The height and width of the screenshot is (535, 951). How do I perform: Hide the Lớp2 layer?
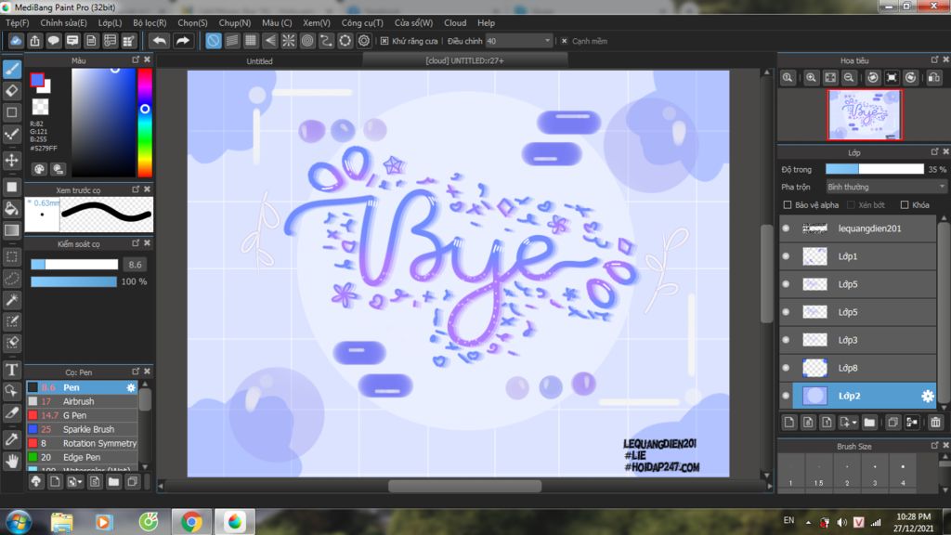point(786,396)
